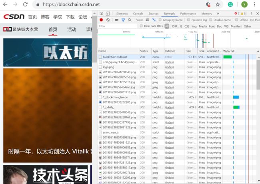Open the Performance tab
The image size is (260, 184).
(x=188, y=14)
